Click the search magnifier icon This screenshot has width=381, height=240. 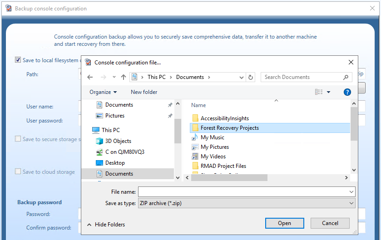point(346,77)
